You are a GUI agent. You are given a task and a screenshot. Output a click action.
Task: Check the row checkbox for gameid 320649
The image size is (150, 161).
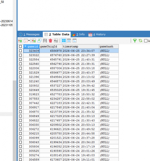pyautogui.click(x=20, y=90)
